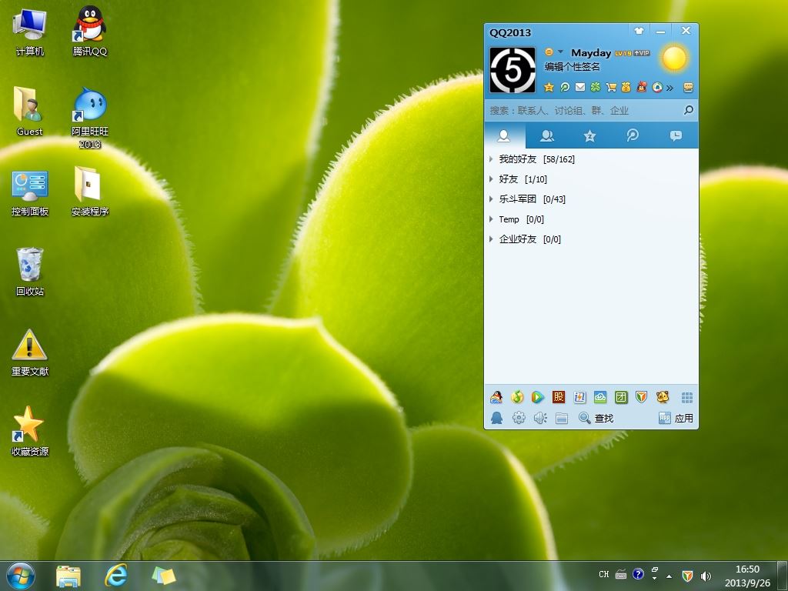Open the security shield icon in QQ panel
Viewport: 788px width, 591px height.
pyautogui.click(x=641, y=397)
